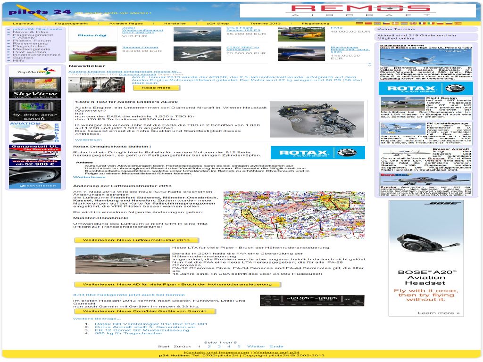Open the Aviation Pages menu
Screen dimensions: 483x362
(x=125, y=24)
